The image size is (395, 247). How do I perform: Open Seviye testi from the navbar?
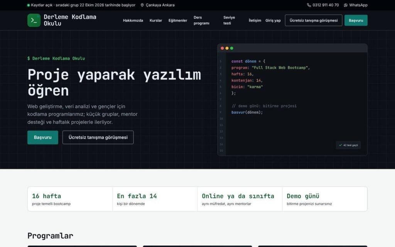(229, 20)
